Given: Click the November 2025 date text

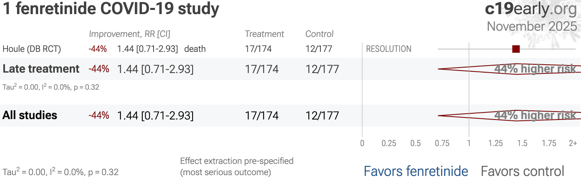Looking at the screenshot, I should pos(532,26).
